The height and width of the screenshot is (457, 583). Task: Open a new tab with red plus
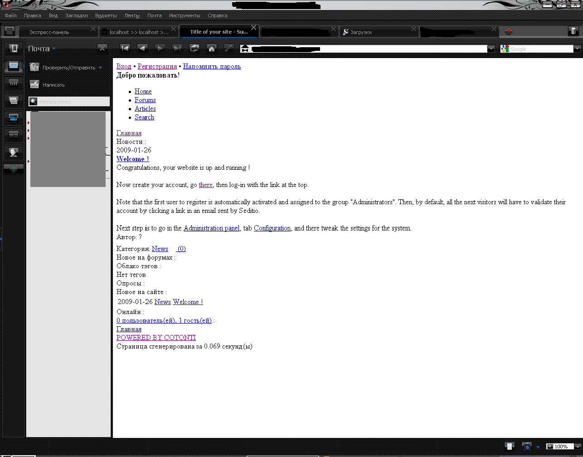click(509, 31)
